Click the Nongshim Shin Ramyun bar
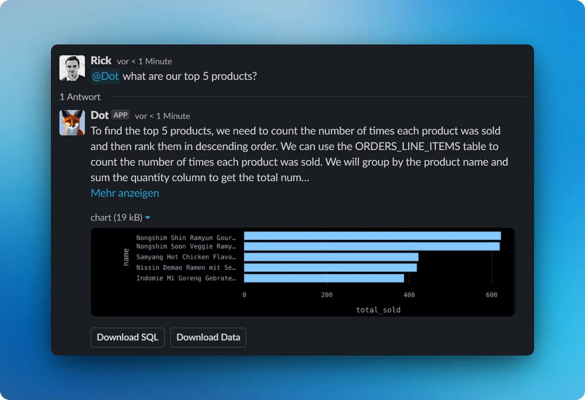Viewport: 585px width, 400px height. coord(372,236)
